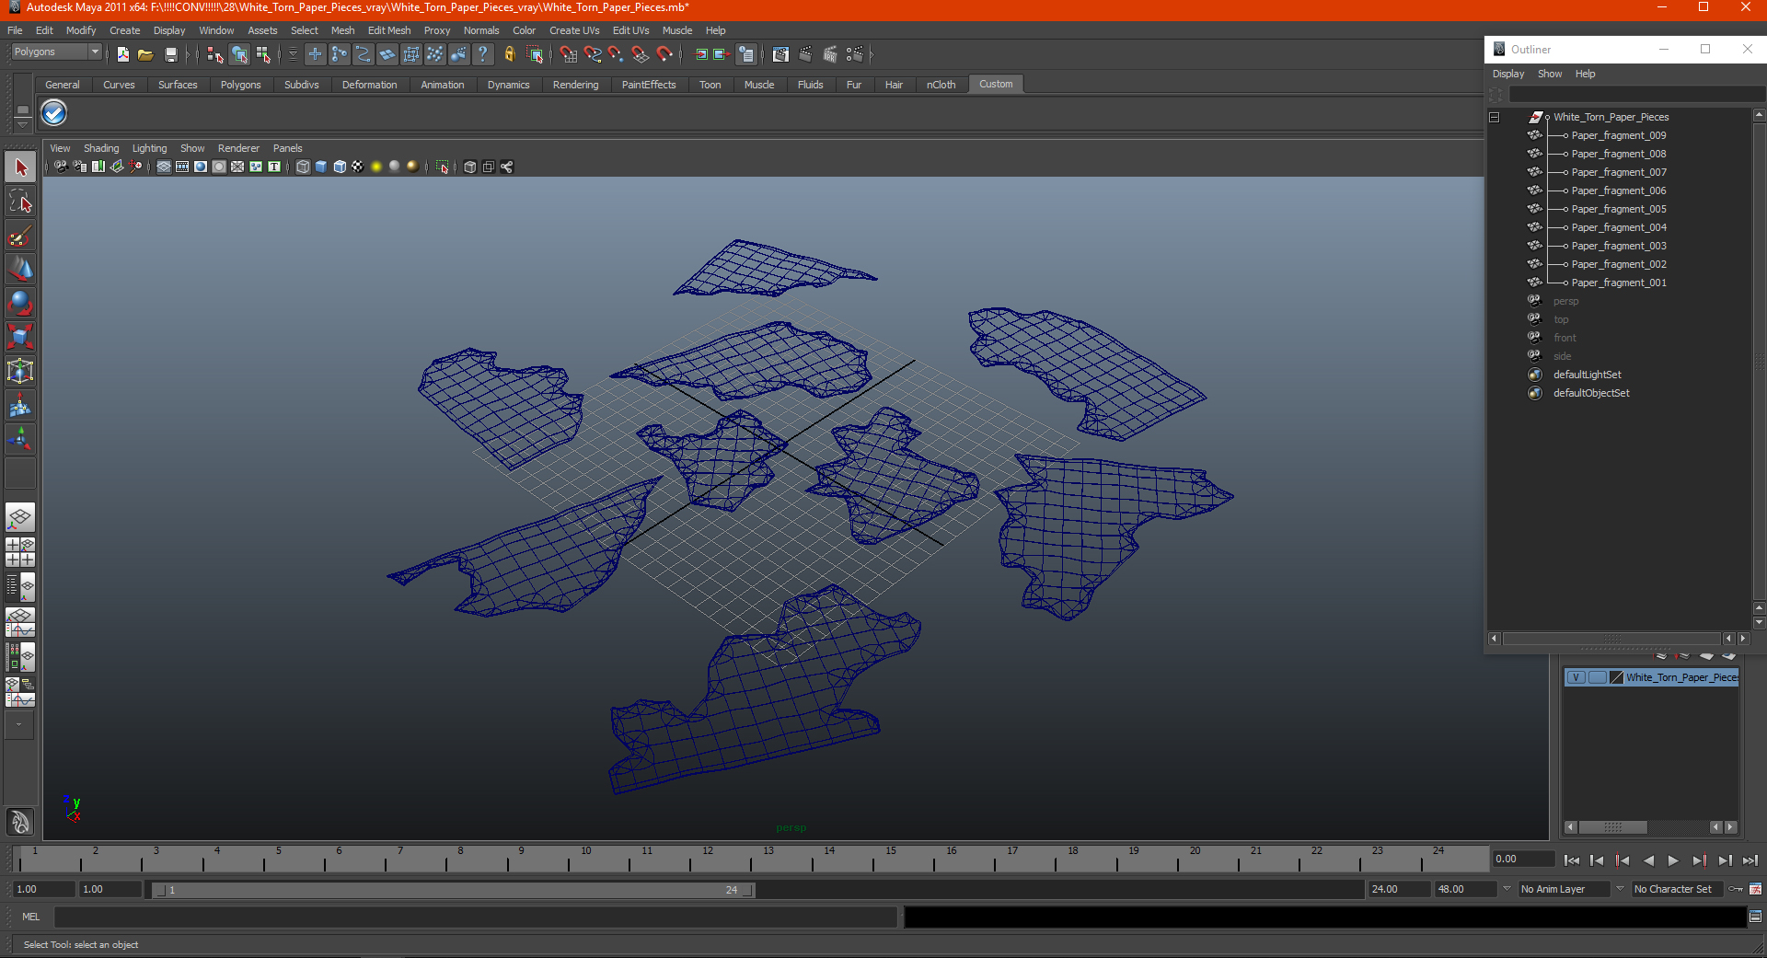The height and width of the screenshot is (958, 1767).
Task: Click the select camera icon in viewport toolbar
Action: [61, 167]
